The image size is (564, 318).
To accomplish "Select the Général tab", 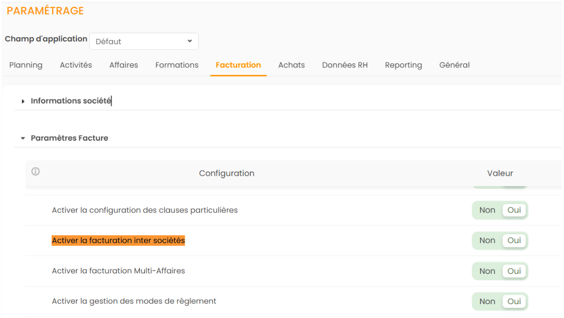I will pyautogui.click(x=454, y=65).
